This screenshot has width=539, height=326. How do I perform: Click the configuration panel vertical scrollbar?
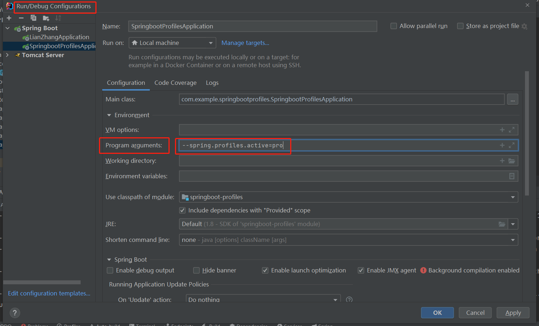point(527,133)
